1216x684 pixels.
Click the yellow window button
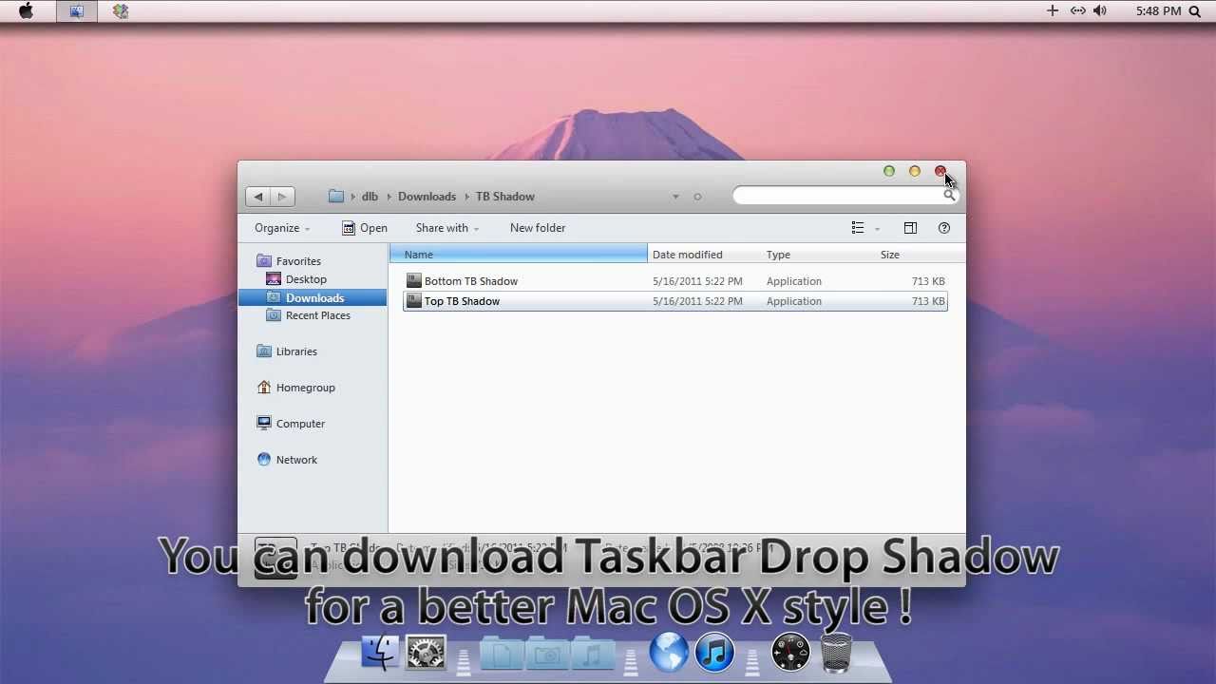pos(915,171)
